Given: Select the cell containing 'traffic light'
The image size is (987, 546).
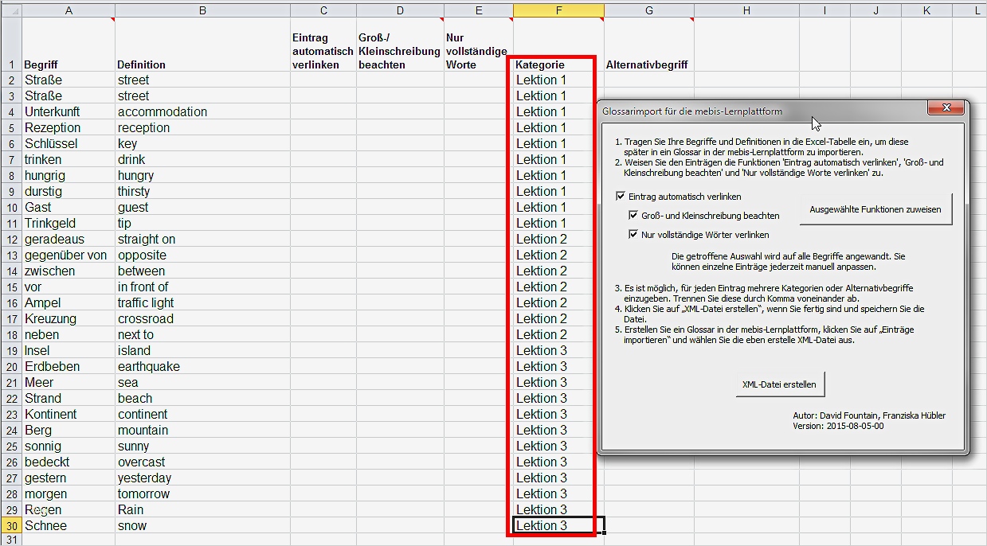Looking at the screenshot, I should tap(203, 302).
